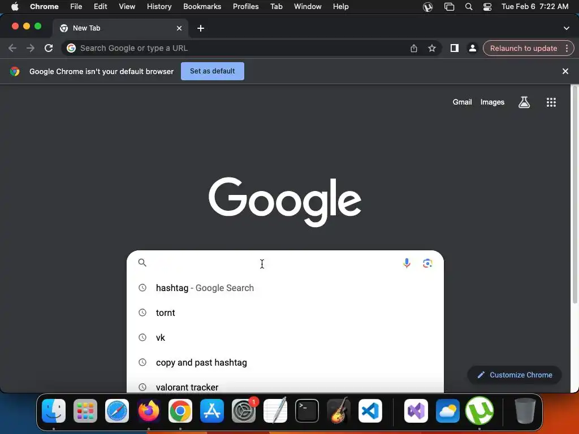The width and height of the screenshot is (579, 434).
Task: Select the valorant tracker suggestion
Action: click(285, 386)
